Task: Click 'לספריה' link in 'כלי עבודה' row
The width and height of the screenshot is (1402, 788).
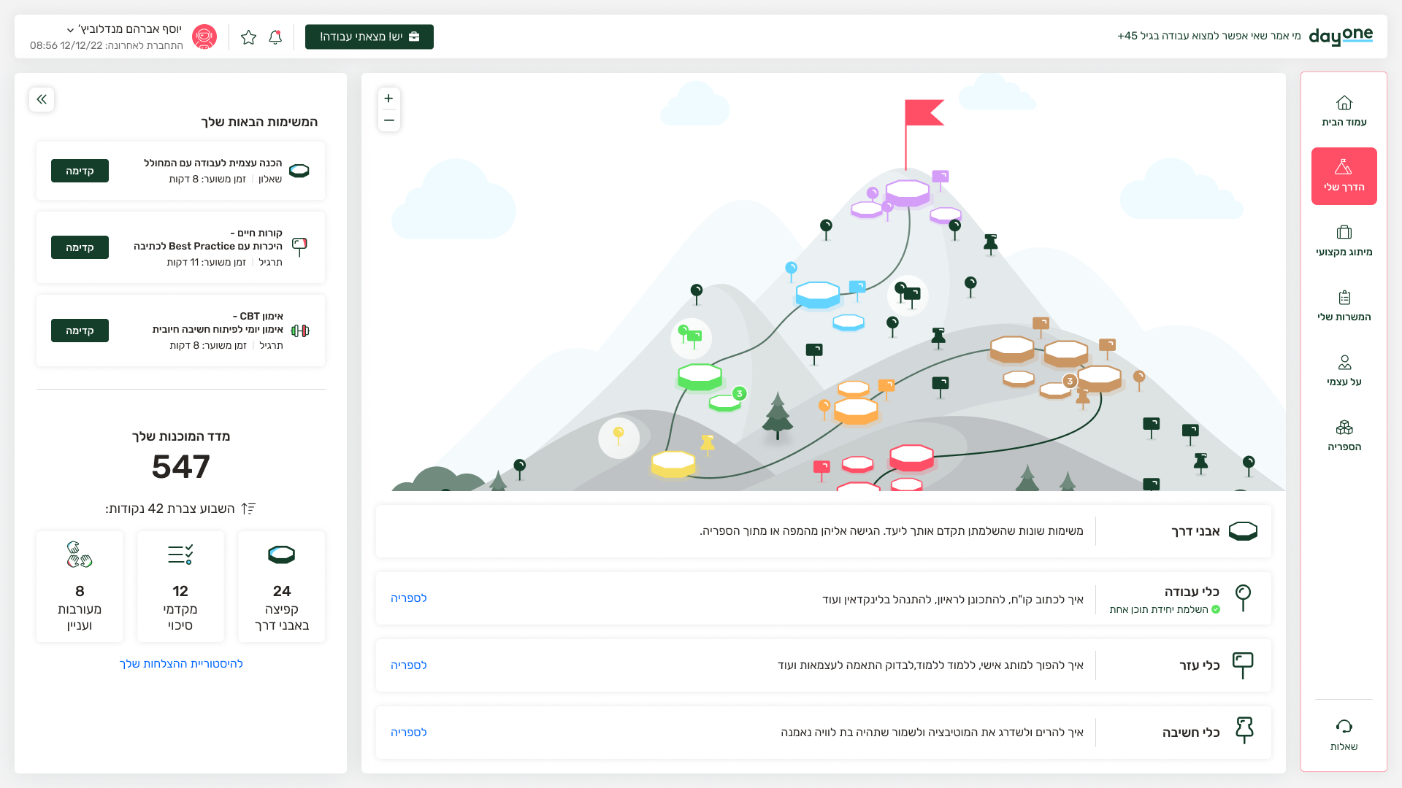Action: click(409, 598)
